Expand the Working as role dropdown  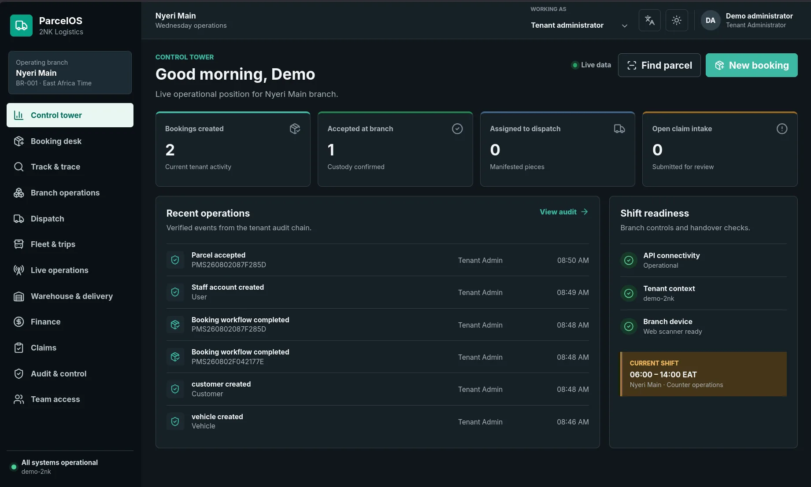coord(579,26)
